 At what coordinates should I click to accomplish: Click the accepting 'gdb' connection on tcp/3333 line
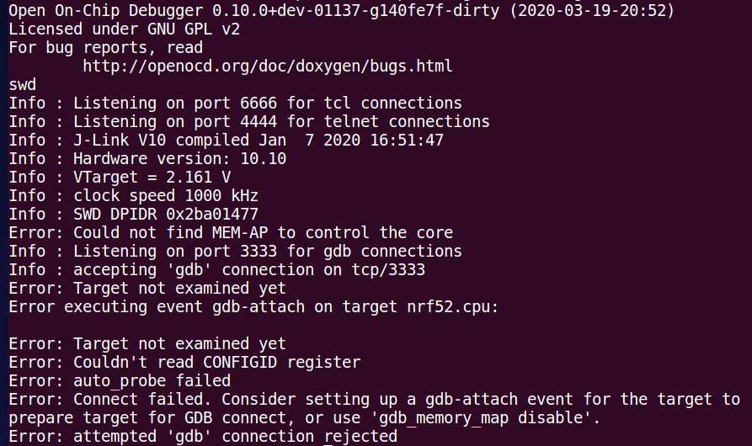216,269
